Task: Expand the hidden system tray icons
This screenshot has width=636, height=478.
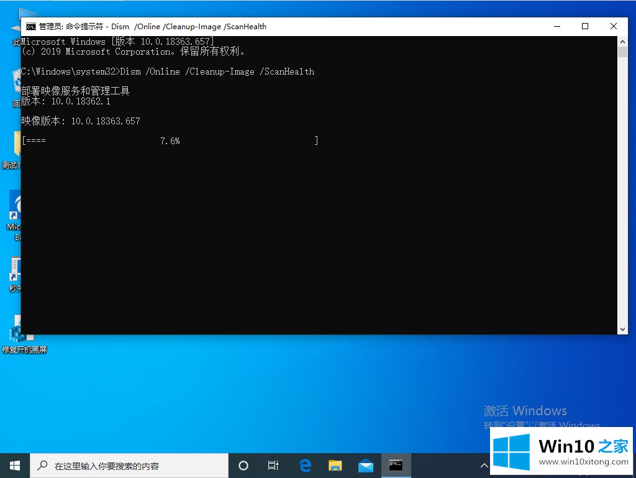Action: [484, 465]
